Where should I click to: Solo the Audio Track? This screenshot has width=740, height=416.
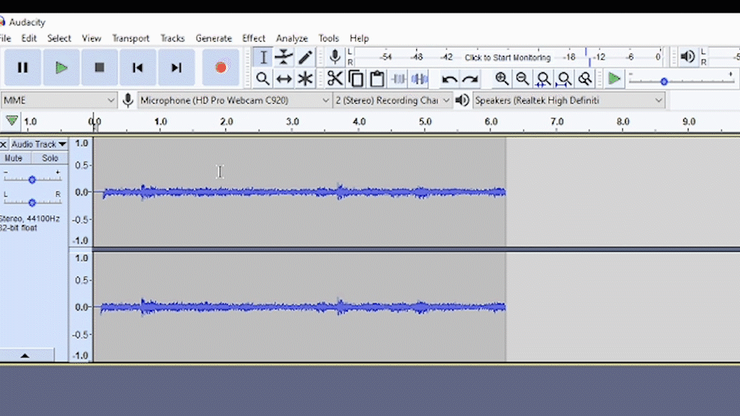[49, 158]
